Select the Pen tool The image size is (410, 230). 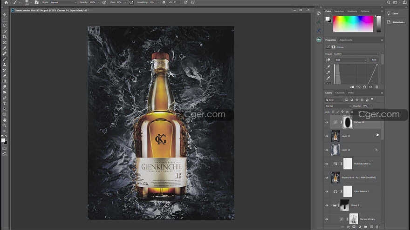5,98
